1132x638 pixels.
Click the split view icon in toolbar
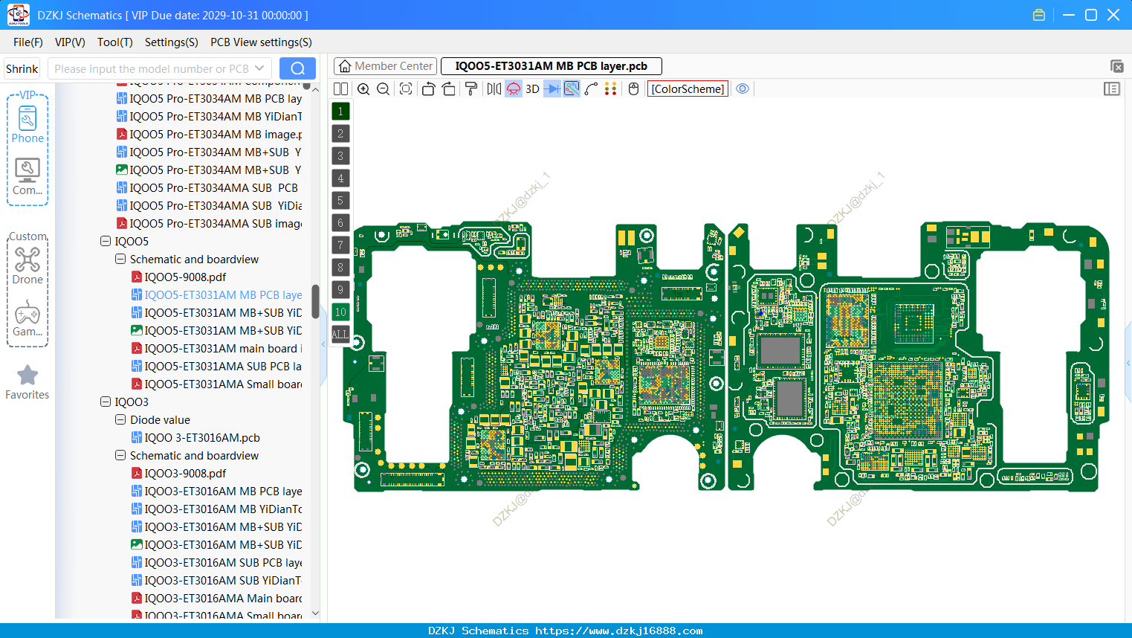pyautogui.click(x=340, y=89)
